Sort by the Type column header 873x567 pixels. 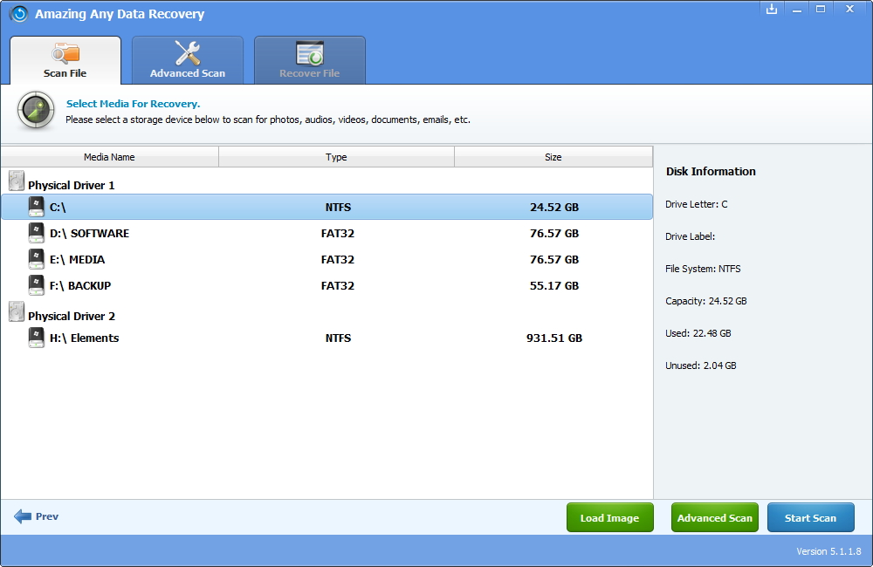(x=336, y=157)
